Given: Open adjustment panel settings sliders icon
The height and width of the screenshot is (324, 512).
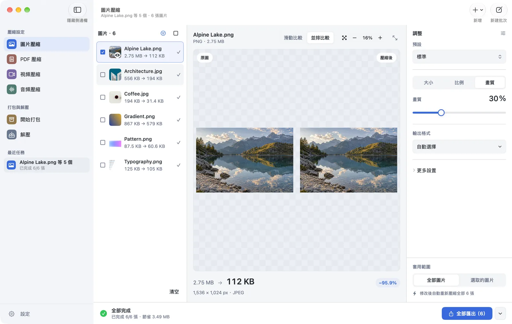Looking at the screenshot, I should coord(503,33).
